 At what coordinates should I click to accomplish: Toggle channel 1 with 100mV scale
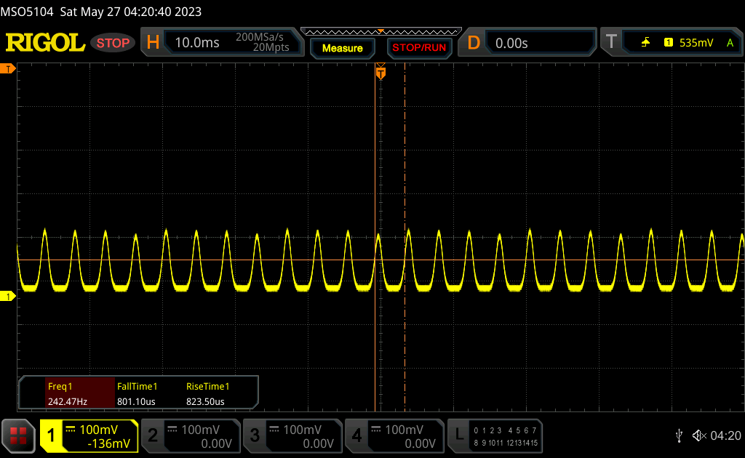pyautogui.click(x=89, y=435)
